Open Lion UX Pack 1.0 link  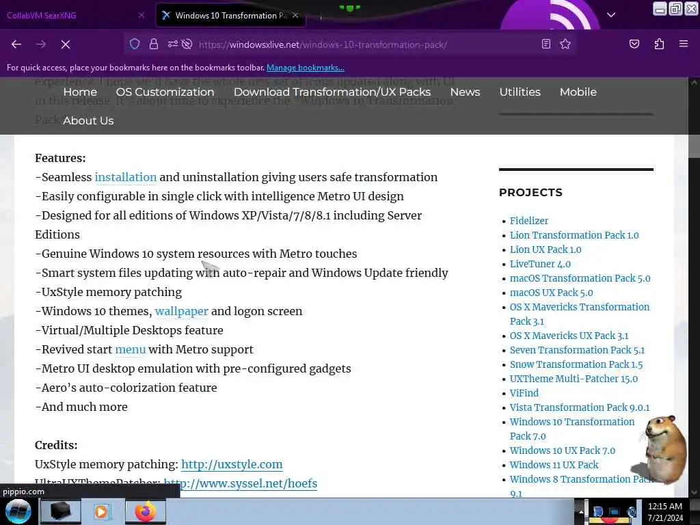(x=546, y=249)
